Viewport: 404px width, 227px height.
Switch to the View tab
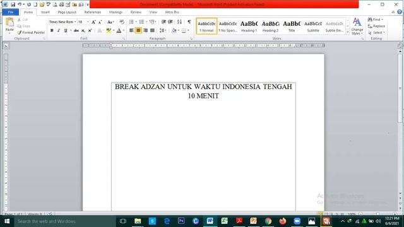click(x=153, y=12)
